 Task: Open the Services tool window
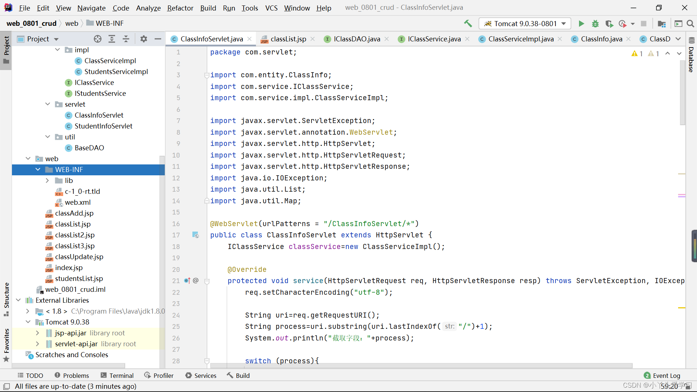201,375
